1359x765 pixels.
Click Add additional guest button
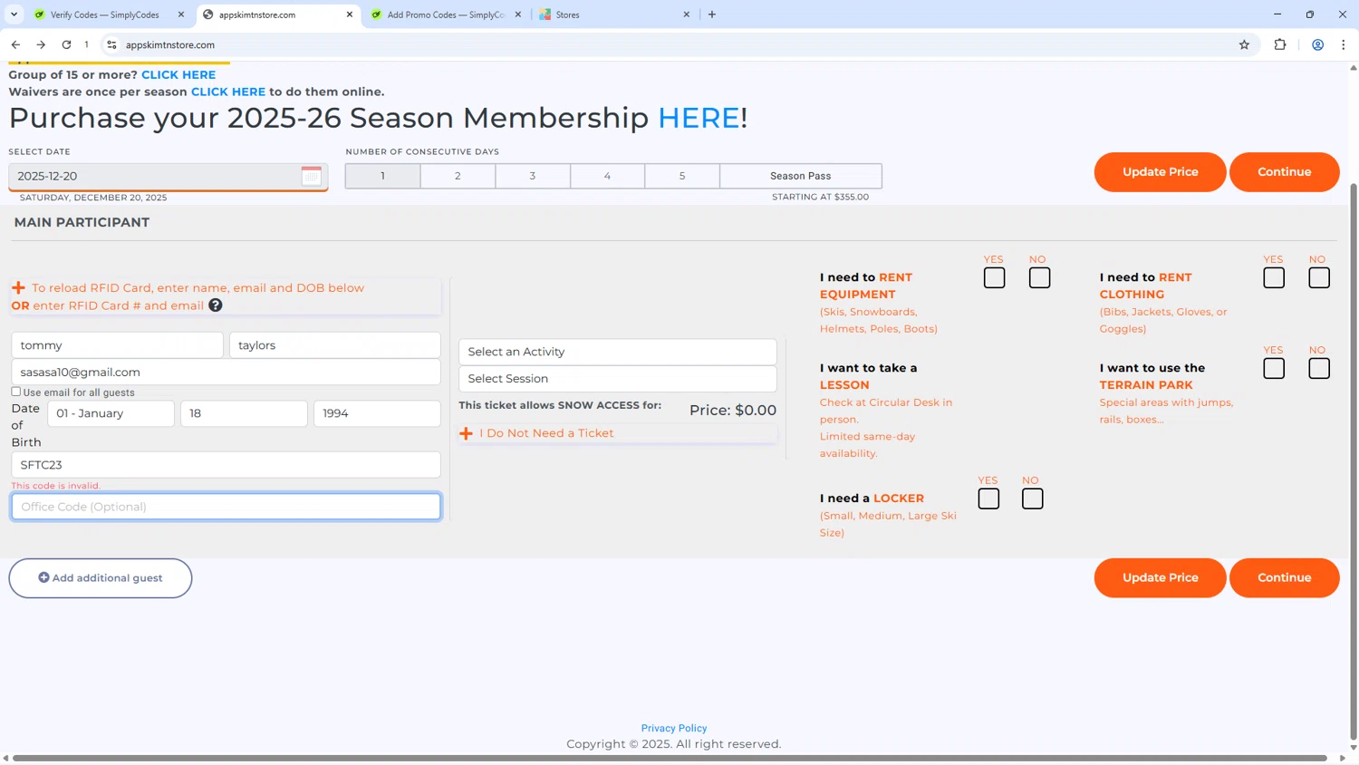click(x=101, y=578)
